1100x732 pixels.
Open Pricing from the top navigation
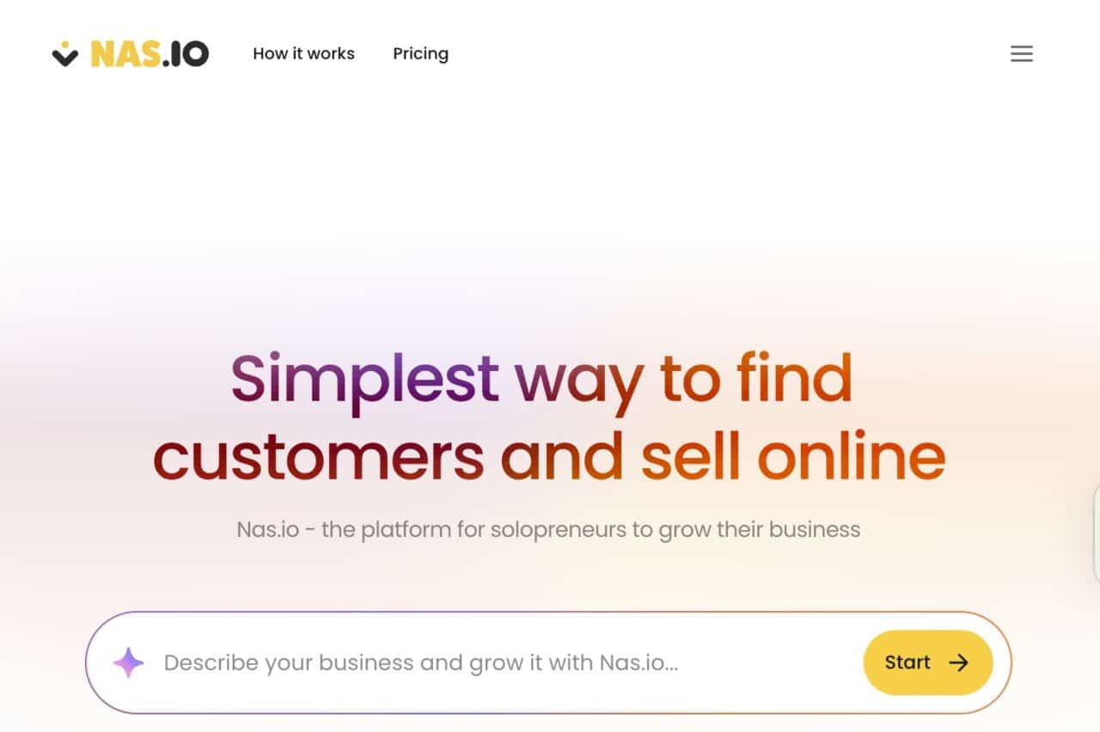(420, 53)
